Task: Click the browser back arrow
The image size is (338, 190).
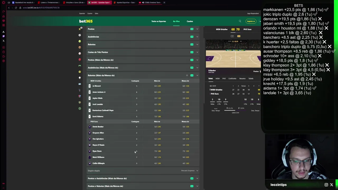Action: 9,8
